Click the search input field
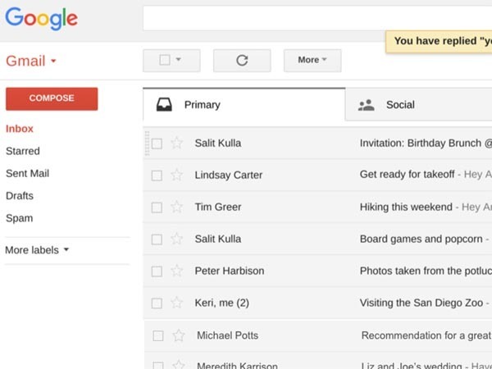 tap(317, 18)
